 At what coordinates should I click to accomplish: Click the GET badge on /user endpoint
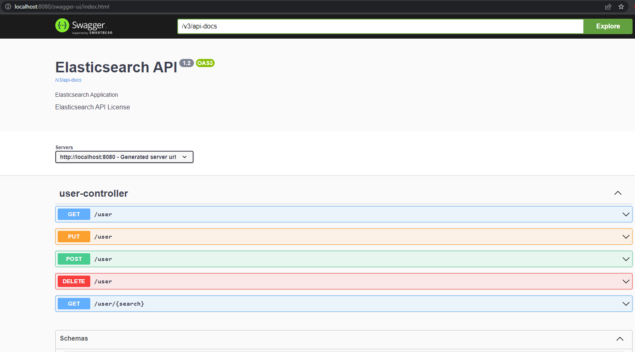[74, 214]
